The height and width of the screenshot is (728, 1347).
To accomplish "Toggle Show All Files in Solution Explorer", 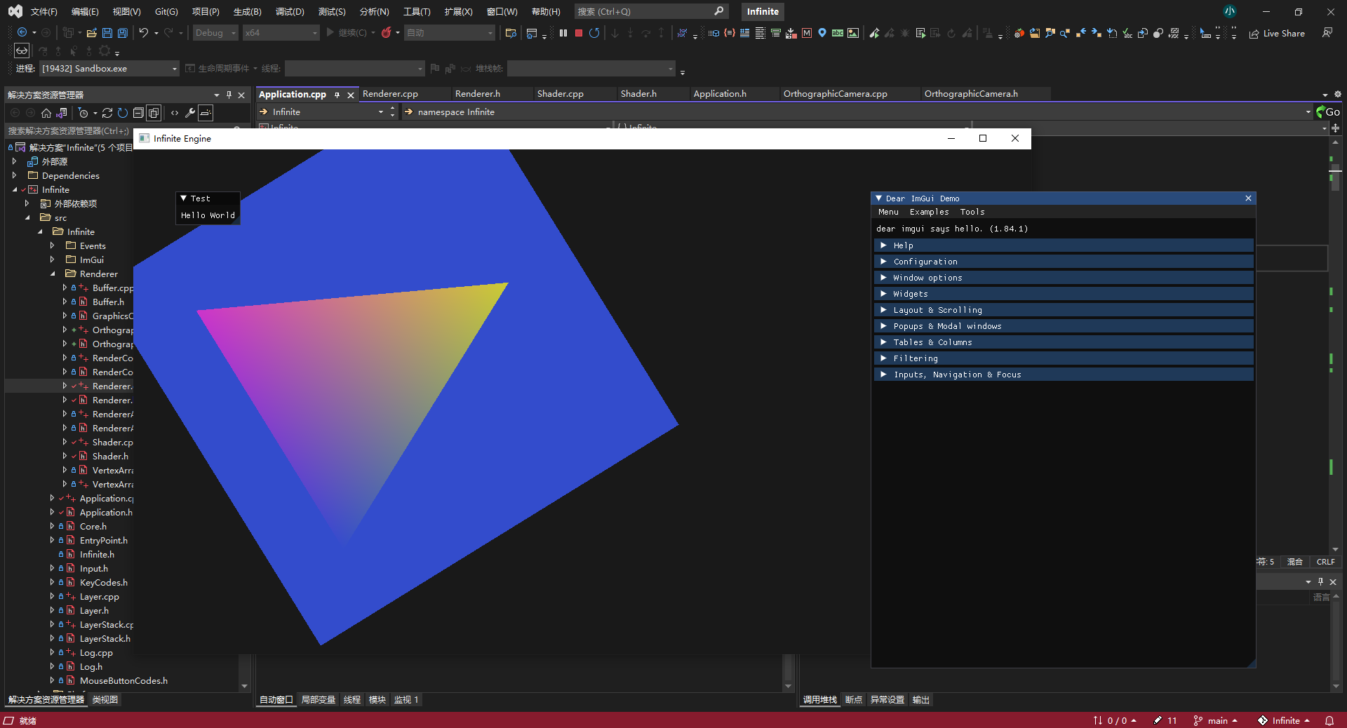I will [154, 113].
